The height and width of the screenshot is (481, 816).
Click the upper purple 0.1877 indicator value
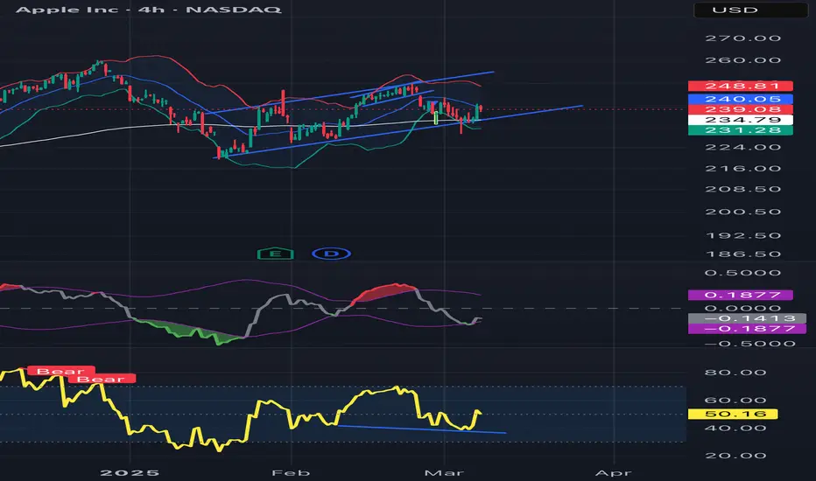[741, 295]
